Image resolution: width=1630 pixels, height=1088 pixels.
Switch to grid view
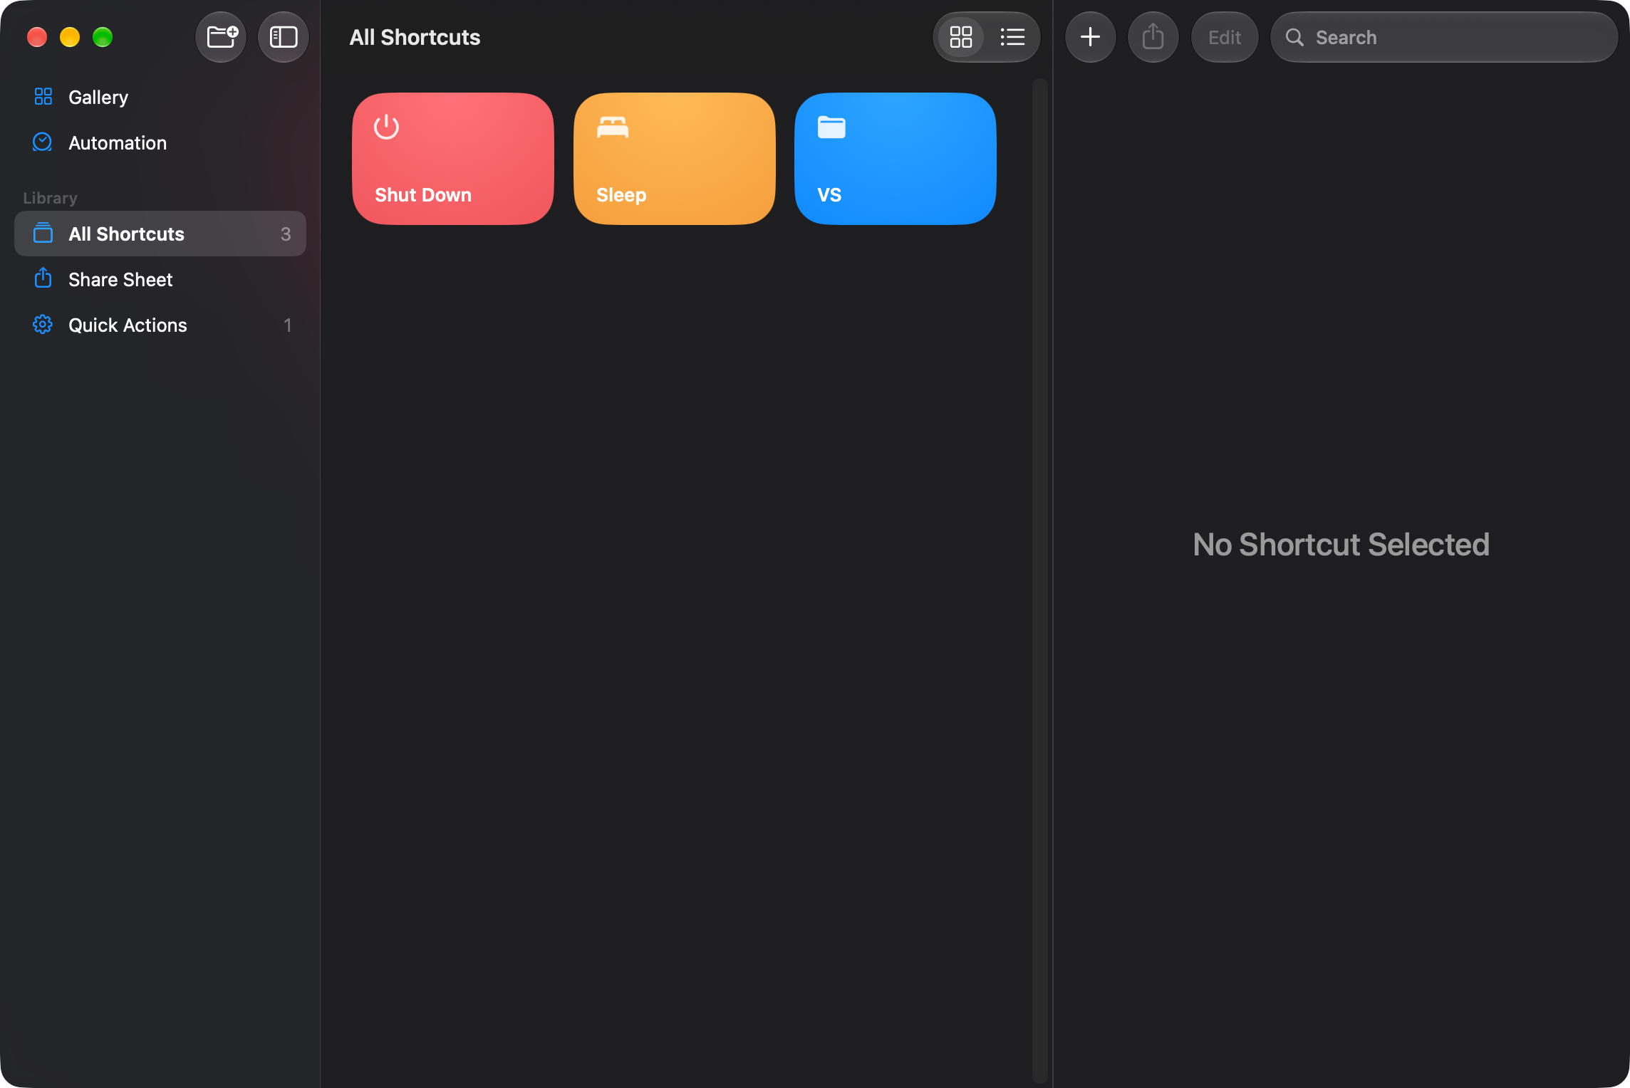(x=960, y=37)
